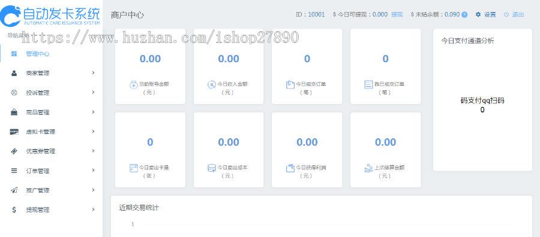Click the 商品管理 shopping bag icon

pyautogui.click(x=14, y=112)
